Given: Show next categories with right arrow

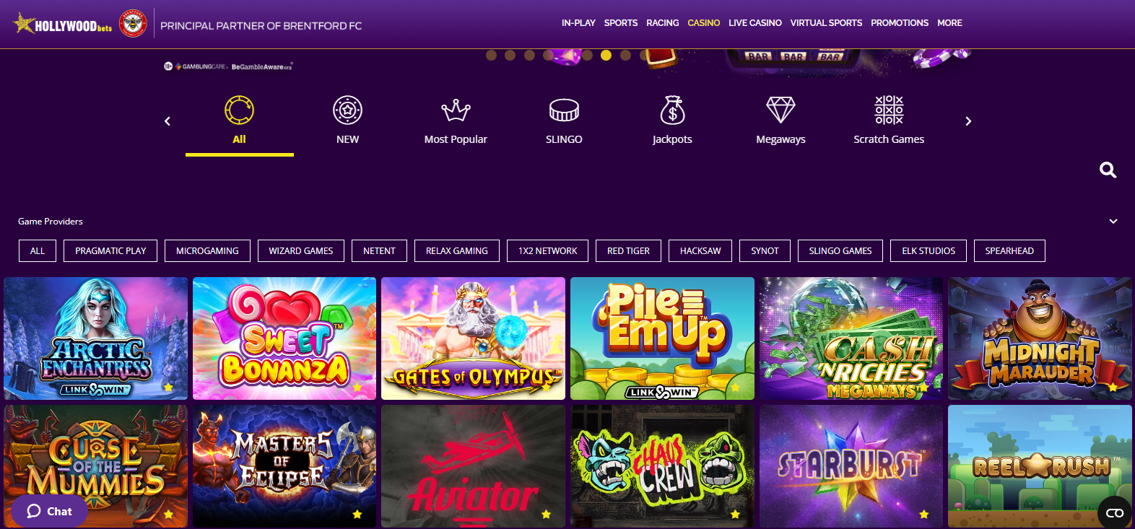Looking at the screenshot, I should coord(968,121).
